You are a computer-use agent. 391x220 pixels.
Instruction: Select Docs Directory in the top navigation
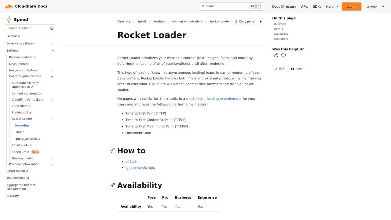[x=284, y=6]
